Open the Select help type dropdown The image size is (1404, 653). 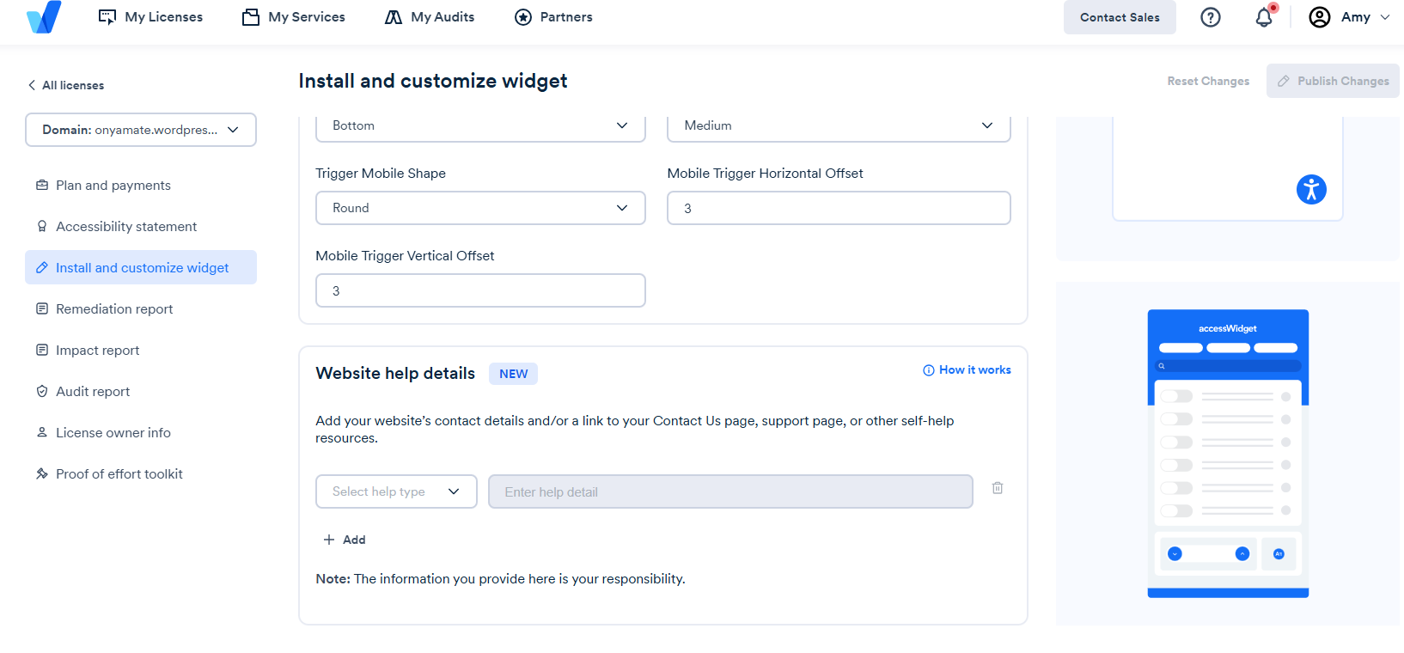tap(396, 491)
